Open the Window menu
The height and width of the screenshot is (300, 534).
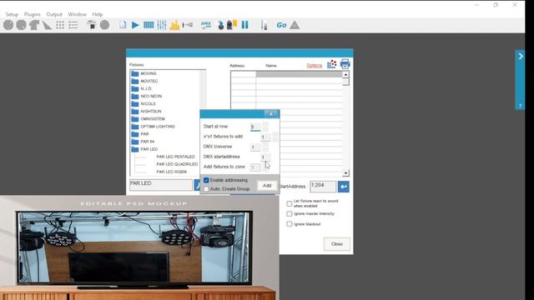click(x=78, y=14)
